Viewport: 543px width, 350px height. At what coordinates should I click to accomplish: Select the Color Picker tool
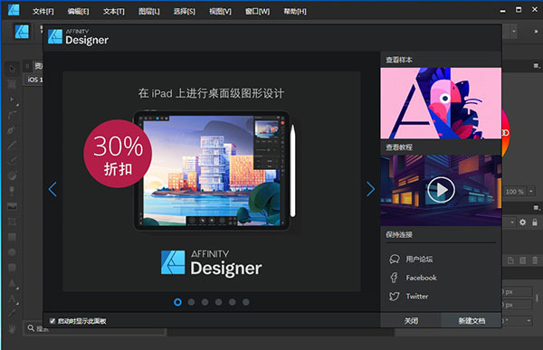click(12, 313)
